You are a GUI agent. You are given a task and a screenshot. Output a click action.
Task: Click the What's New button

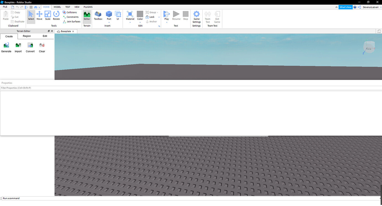coord(345,7)
